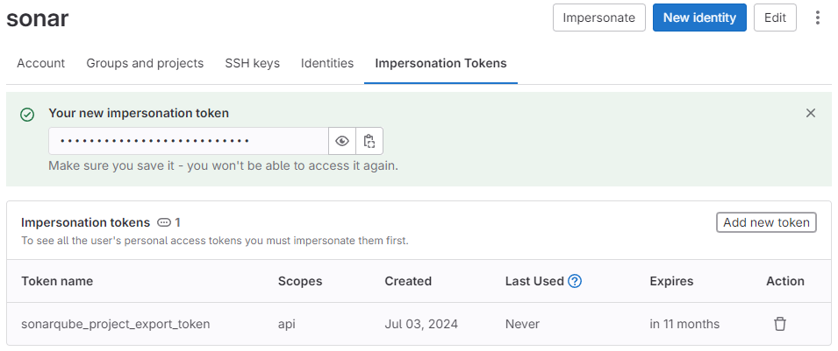This screenshot has height=351, width=838.
Task: Click the token count icon beside Impersonation tokens
Action: point(163,222)
